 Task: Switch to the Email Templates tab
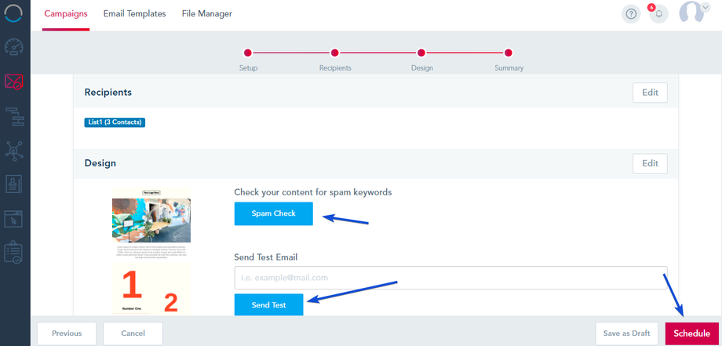134,13
